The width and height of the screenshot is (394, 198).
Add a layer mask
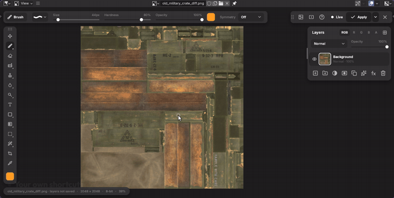(344, 73)
